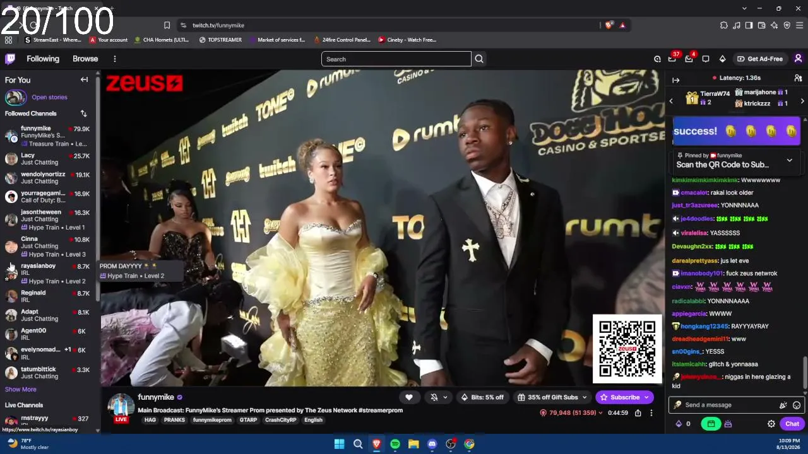Open the search magnifier button
The width and height of the screenshot is (808, 454).
pos(479,59)
